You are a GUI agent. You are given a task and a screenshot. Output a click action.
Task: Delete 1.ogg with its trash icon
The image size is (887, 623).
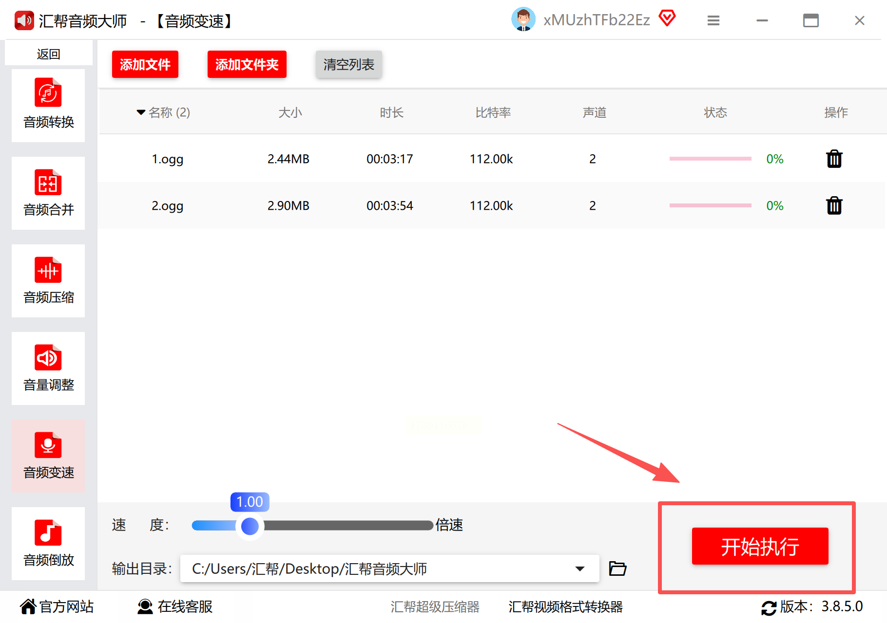834,159
